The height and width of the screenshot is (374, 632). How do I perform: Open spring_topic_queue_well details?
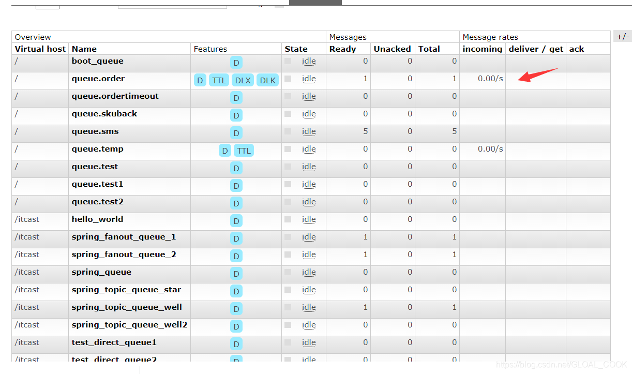[127, 307]
